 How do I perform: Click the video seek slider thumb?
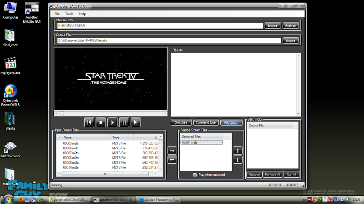62,114
